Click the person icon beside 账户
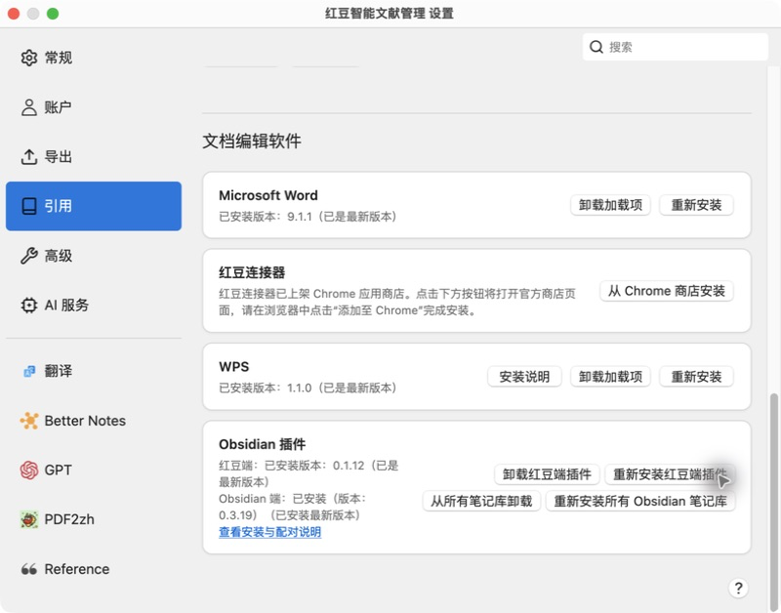Screen dimensions: 781x613 pyautogui.click(x=29, y=107)
